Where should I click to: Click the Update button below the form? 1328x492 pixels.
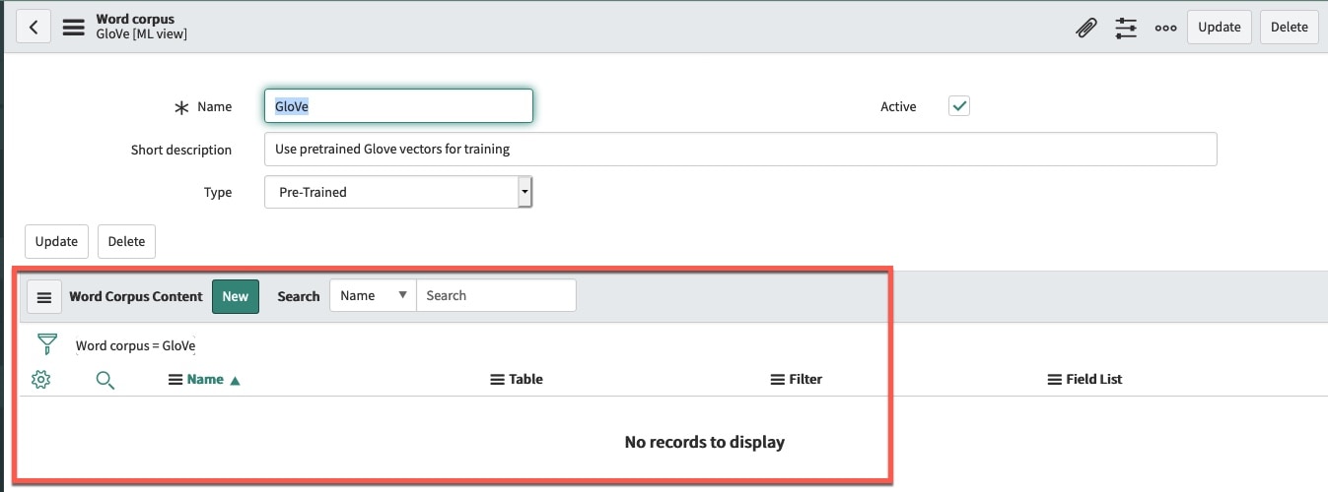57,241
